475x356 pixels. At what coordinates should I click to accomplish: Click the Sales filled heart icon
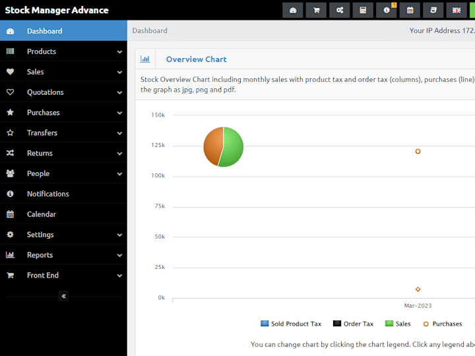click(x=10, y=72)
